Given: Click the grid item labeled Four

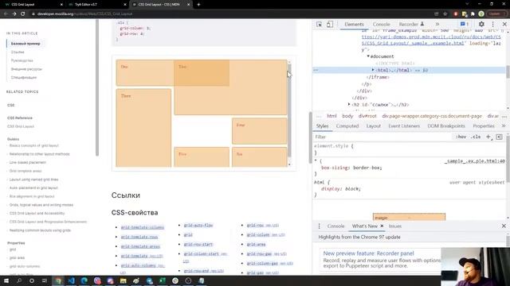Looking at the screenshot, I should (x=259, y=130).
